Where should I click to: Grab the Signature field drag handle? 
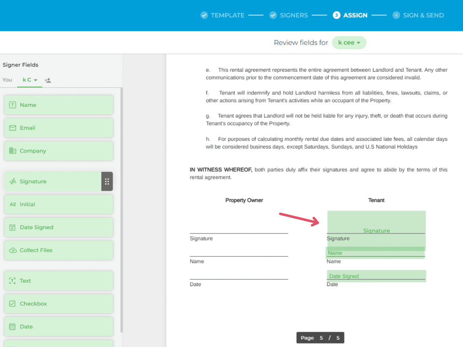pyautogui.click(x=107, y=182)
